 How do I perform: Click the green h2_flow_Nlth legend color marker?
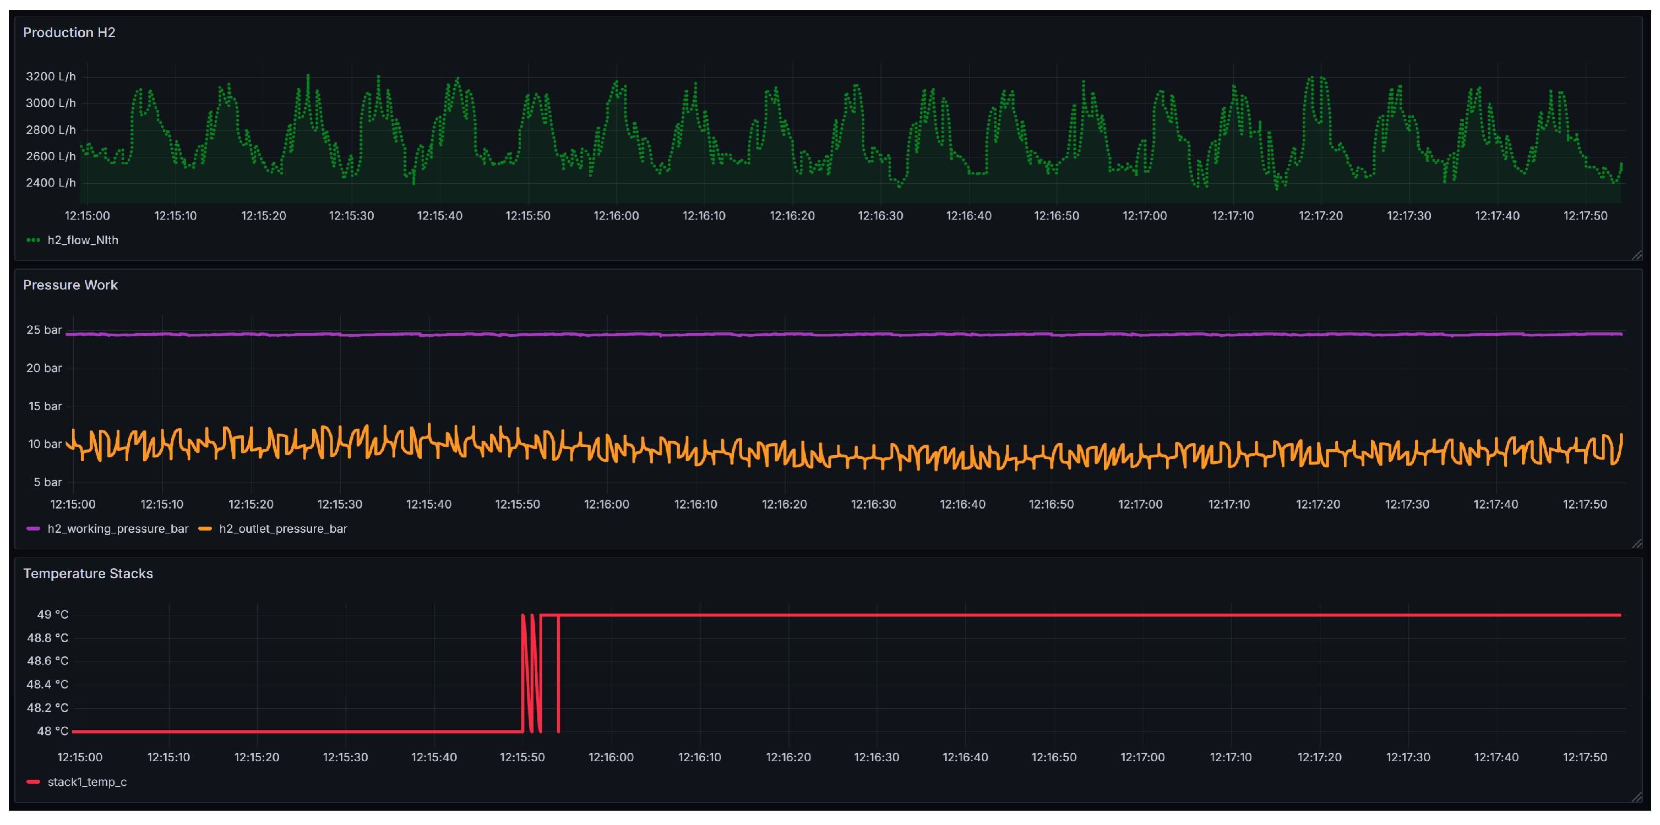33,240
